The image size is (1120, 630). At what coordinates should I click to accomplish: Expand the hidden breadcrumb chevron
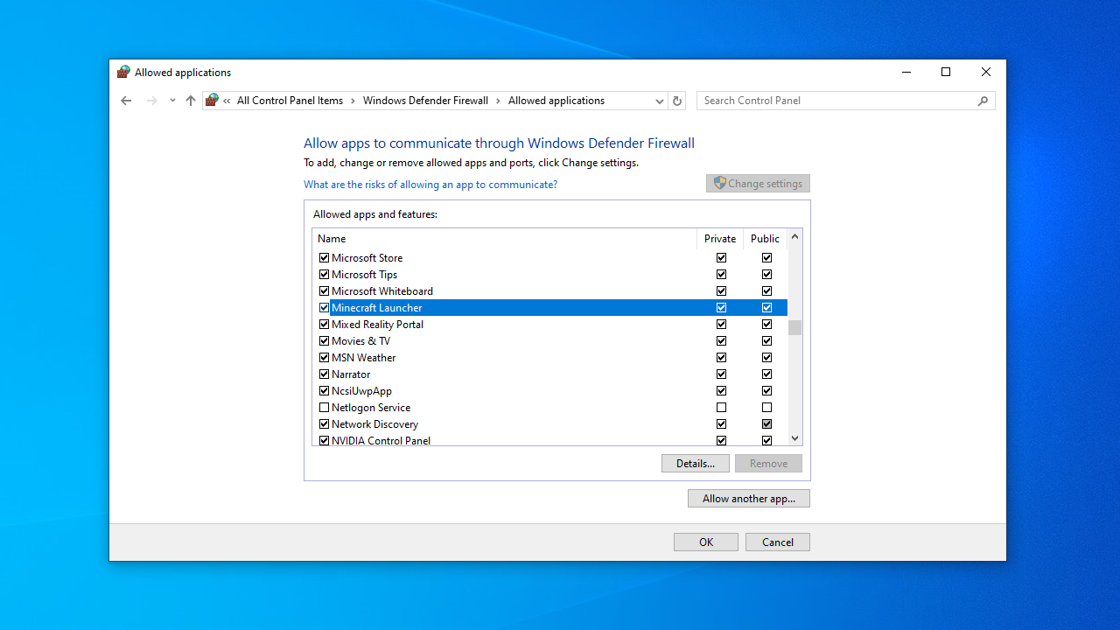click(227, 101)
